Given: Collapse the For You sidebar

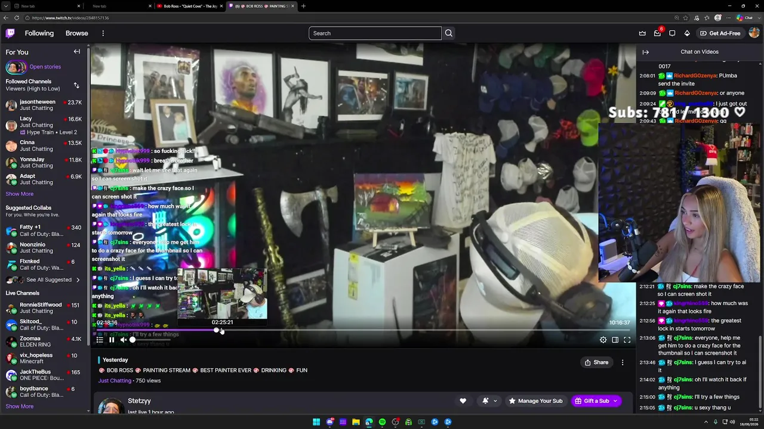Looking at the screenshot, I should [77, 52].
